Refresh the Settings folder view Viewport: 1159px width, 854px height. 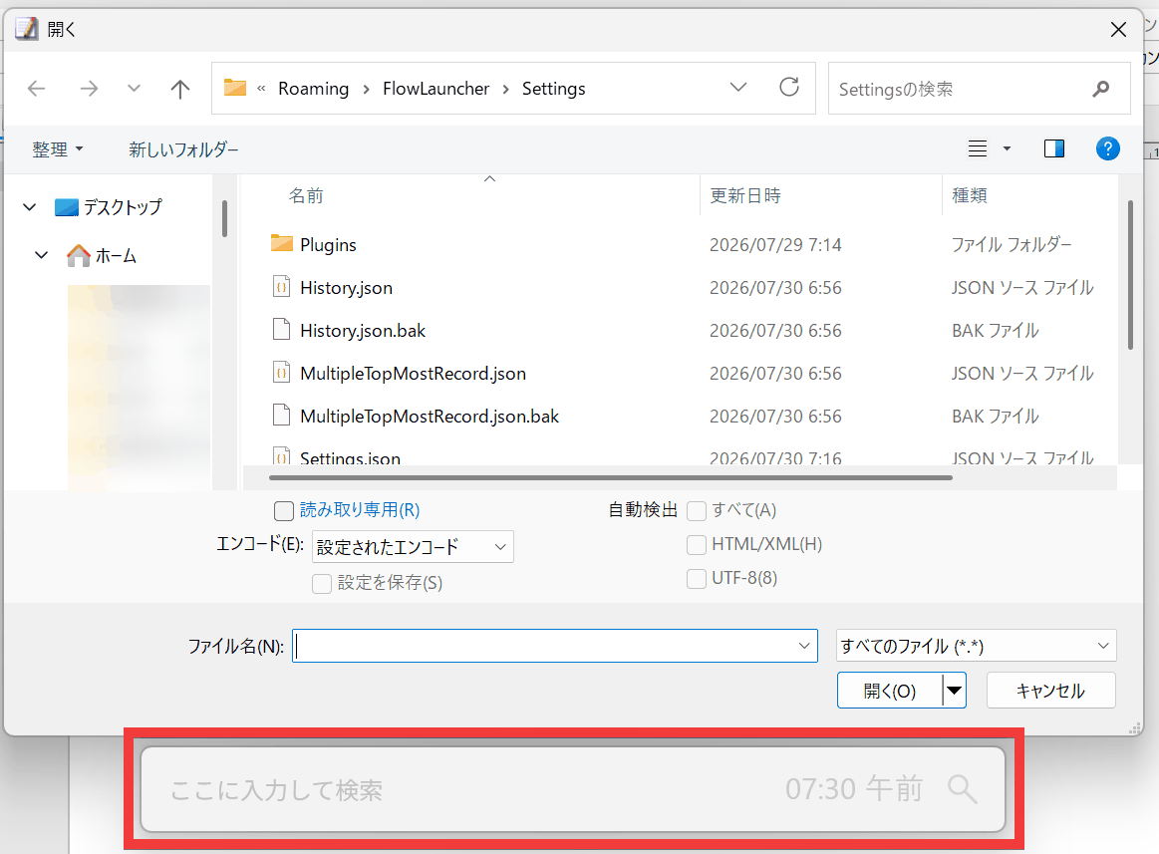point(789,88)
